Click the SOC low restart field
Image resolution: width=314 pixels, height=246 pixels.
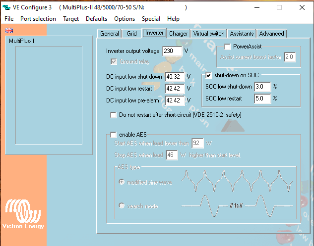[x=262, y=98]
